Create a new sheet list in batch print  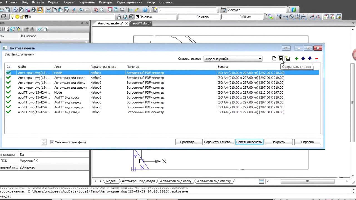(x=274, y=58)
